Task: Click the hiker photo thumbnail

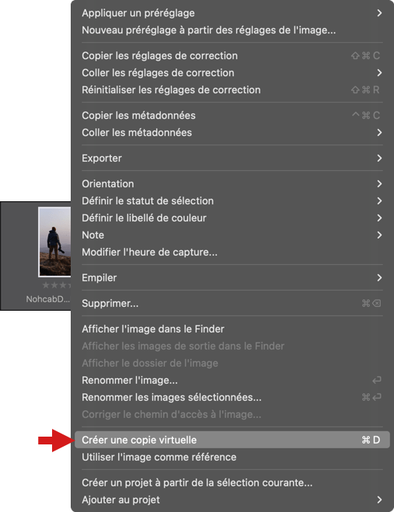Action: coord(55,242)
